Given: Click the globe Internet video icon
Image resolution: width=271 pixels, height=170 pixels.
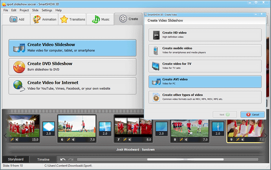Looking at the screenshot, I should 19,86.
